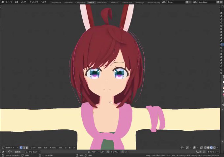The height and width of the screenshot is (157, 224).
Task: Switch to the Animation workspace tab
Action: 68,3
